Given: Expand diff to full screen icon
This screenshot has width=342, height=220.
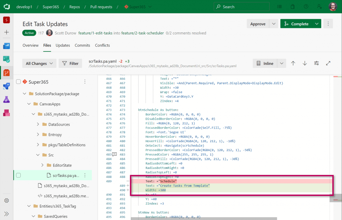Looking at the screenshot, I should pyautogui.click(x=328, y=63).
